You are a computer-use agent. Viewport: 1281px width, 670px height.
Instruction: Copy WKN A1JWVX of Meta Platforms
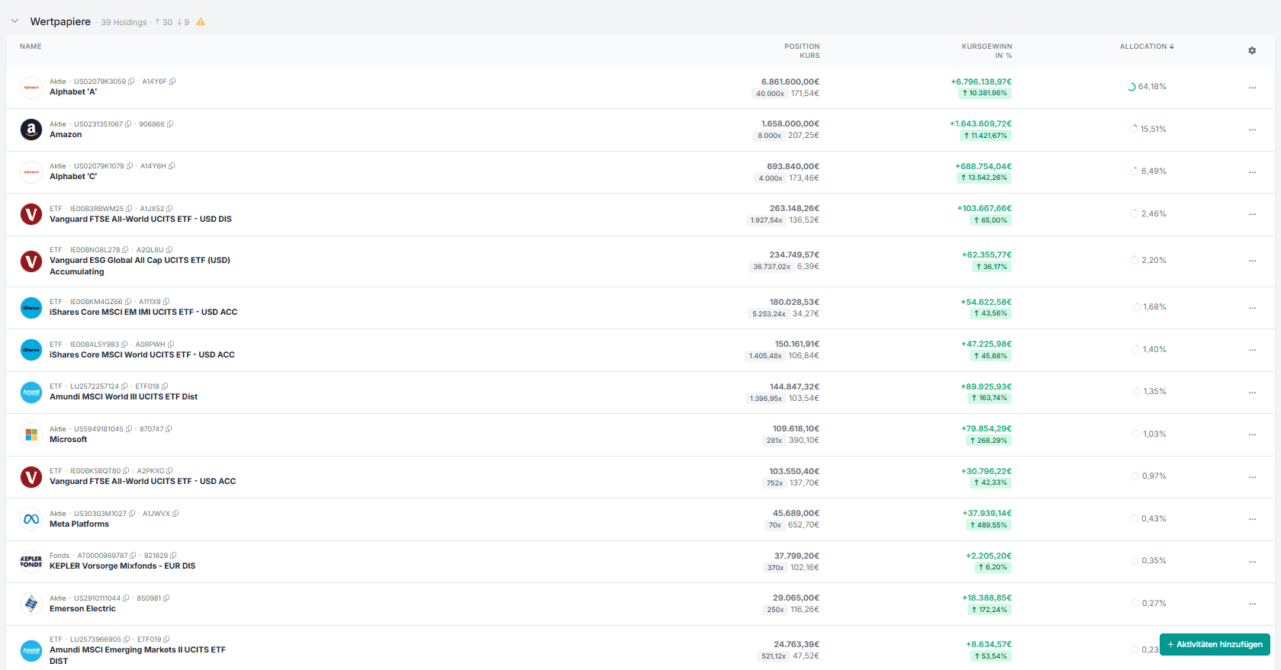point(175,514)
